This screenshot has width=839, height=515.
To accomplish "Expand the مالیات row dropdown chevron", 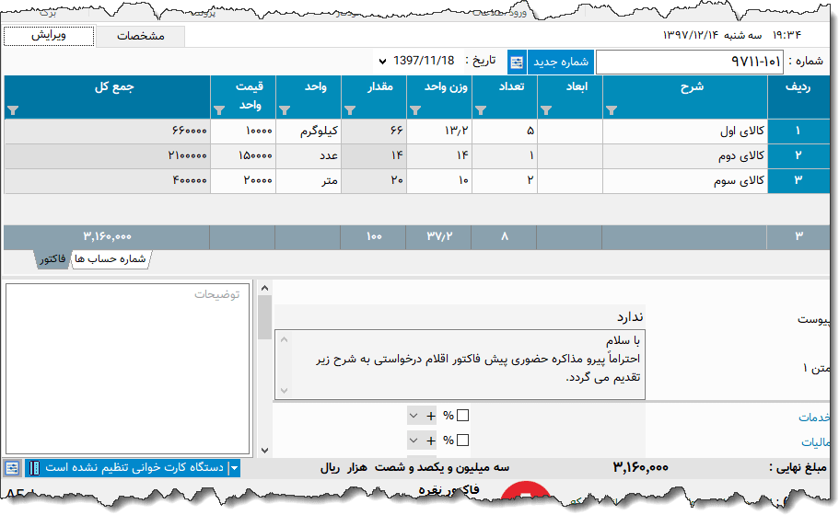I will [x=414, y=441].
